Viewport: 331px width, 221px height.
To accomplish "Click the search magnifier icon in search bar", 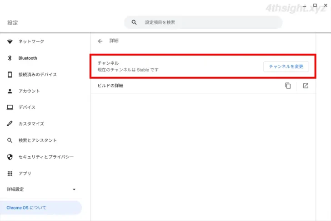I will [x=134, y=22].
